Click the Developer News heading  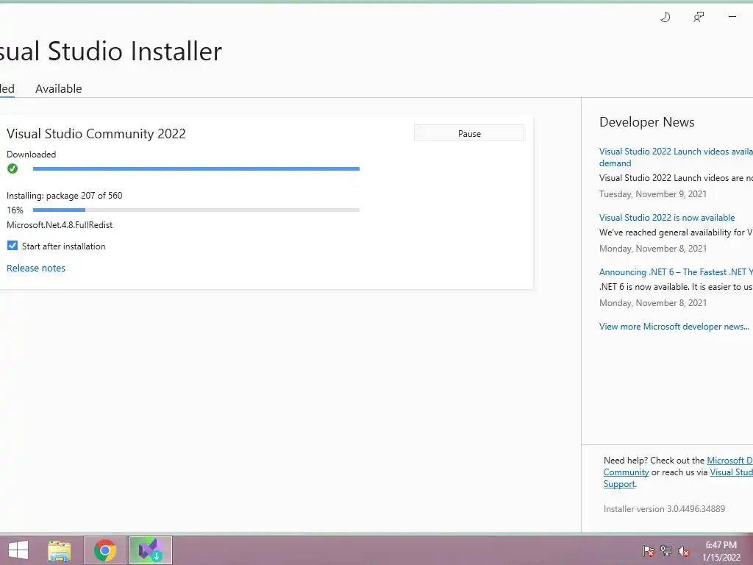click(x=646, y=122)
